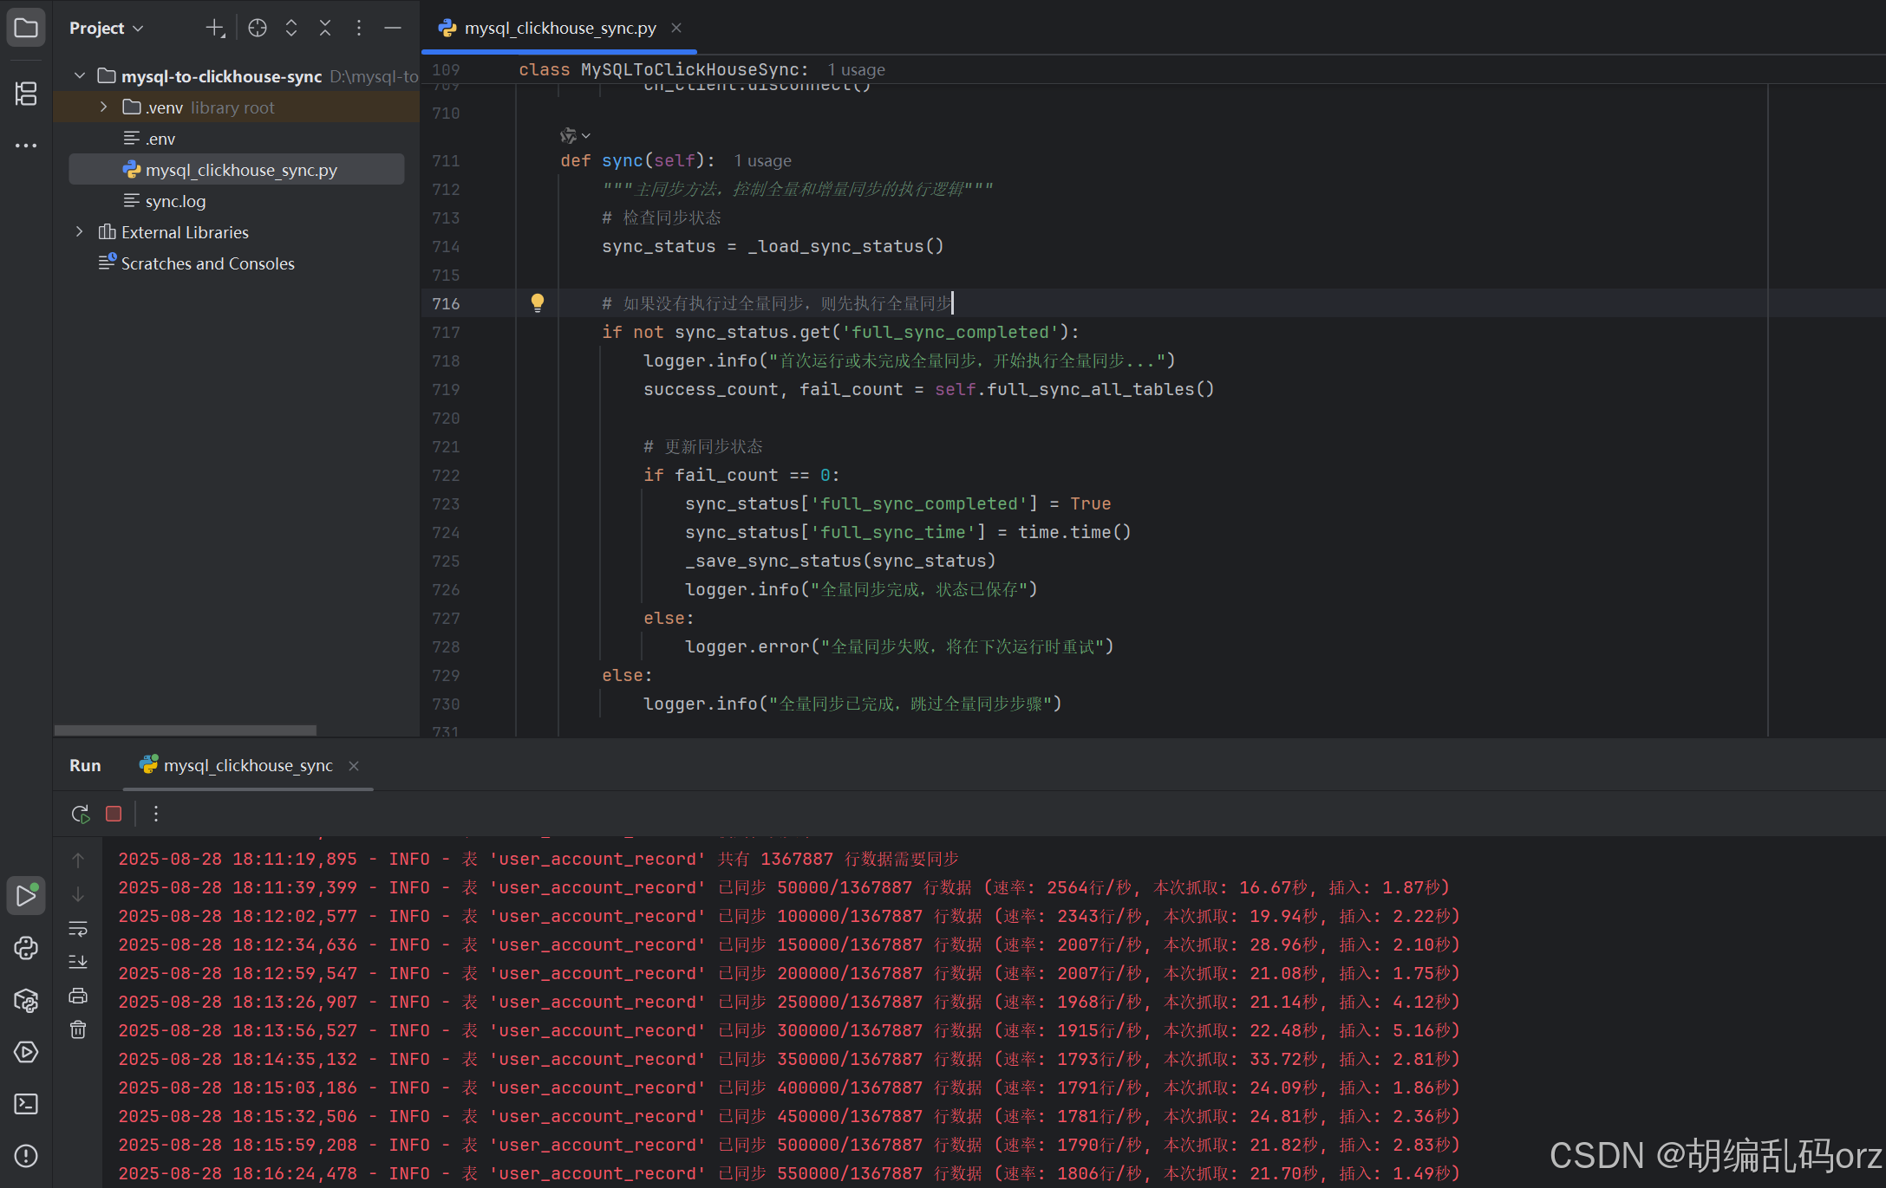Open Services tool window icon
Viewport: 1886px width, 1188px height.
[26, 1052]
